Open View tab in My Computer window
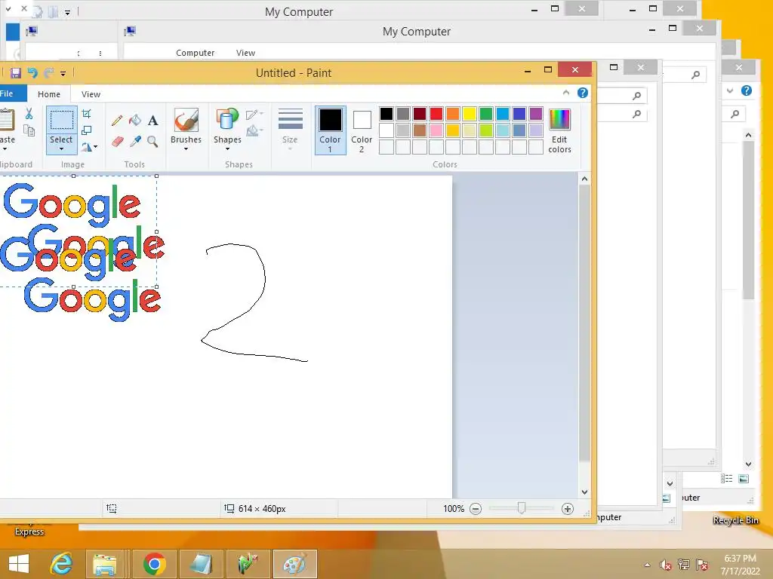The image size is (773, 579). point(245,53)
